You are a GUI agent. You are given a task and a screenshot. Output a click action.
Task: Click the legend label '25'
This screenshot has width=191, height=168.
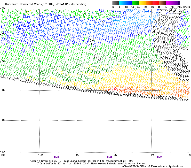146,7
